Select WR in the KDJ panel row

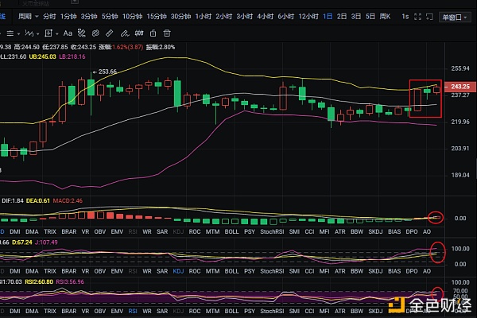click(147, 271)
